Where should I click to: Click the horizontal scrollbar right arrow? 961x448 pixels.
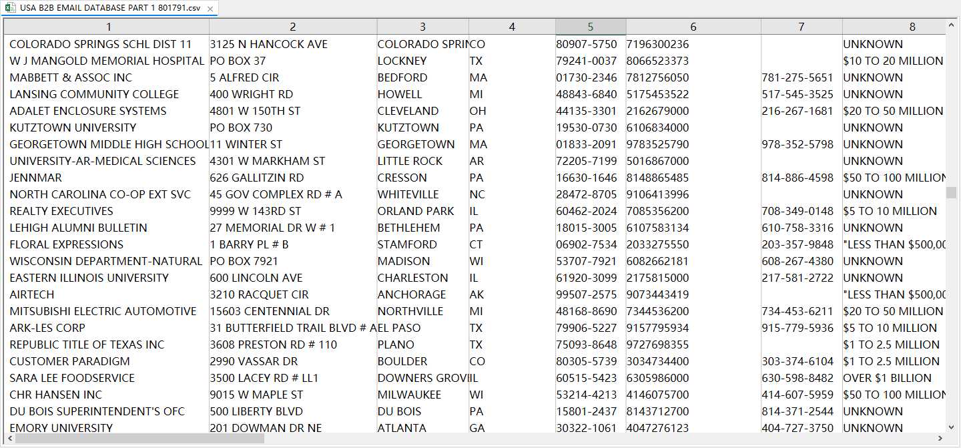click(x=940, y=439)
